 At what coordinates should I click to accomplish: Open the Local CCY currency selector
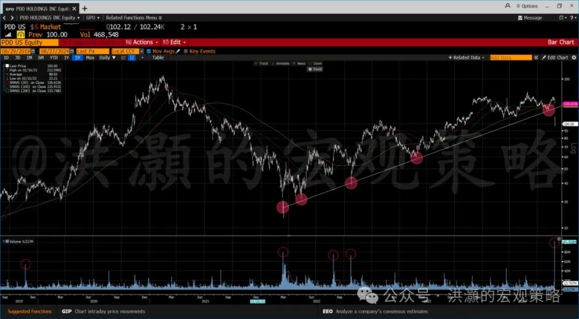[x=128, y=51]
